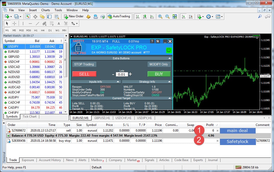The height and width of the screenshot is (172, 274).
Task: Zoom in on the chart
Action: click(x=160, y=17)
